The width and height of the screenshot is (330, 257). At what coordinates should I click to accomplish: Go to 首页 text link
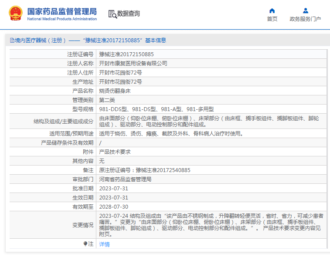272,19
